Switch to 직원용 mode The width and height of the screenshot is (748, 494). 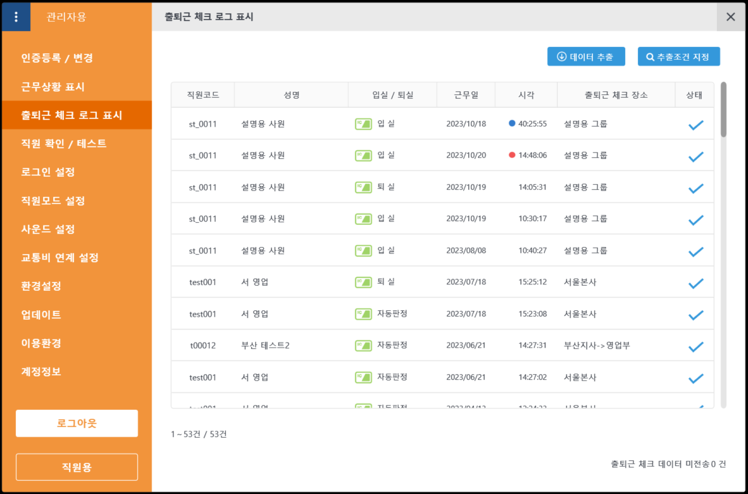click(77, 467)
